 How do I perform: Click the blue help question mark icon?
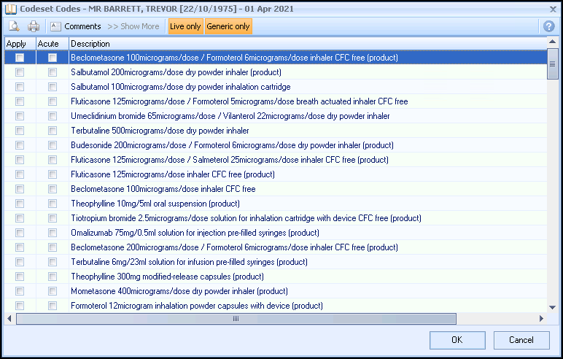549,26
